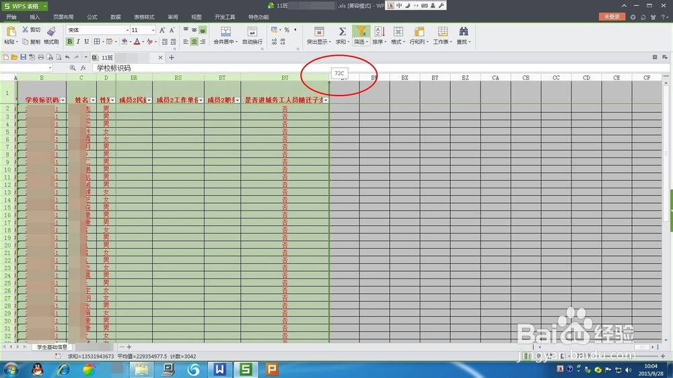Viewport: 673px width, 378px height.
Task: Apply percent style format
Action: coord(287,30)
